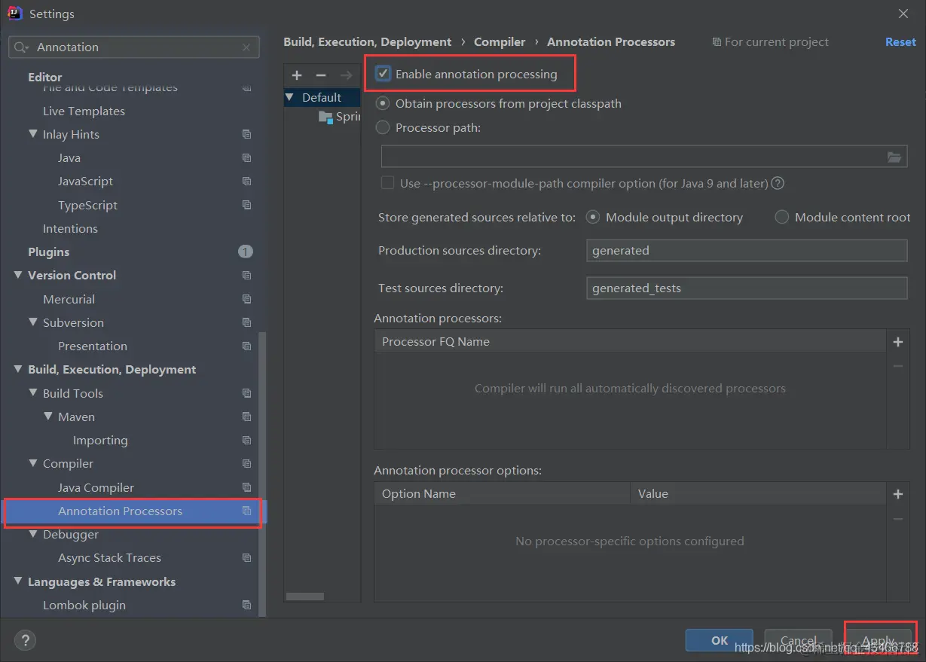Screen dimensions: 926x662
Task: Collapse the Debugger node
Action: pyautogui.click(x=33, y=534)
